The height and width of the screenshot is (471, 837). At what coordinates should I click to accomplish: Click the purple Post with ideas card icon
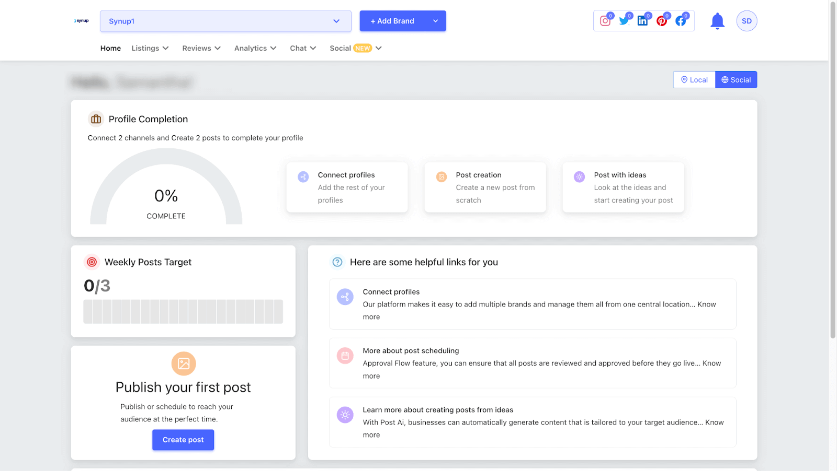point(580,177)
